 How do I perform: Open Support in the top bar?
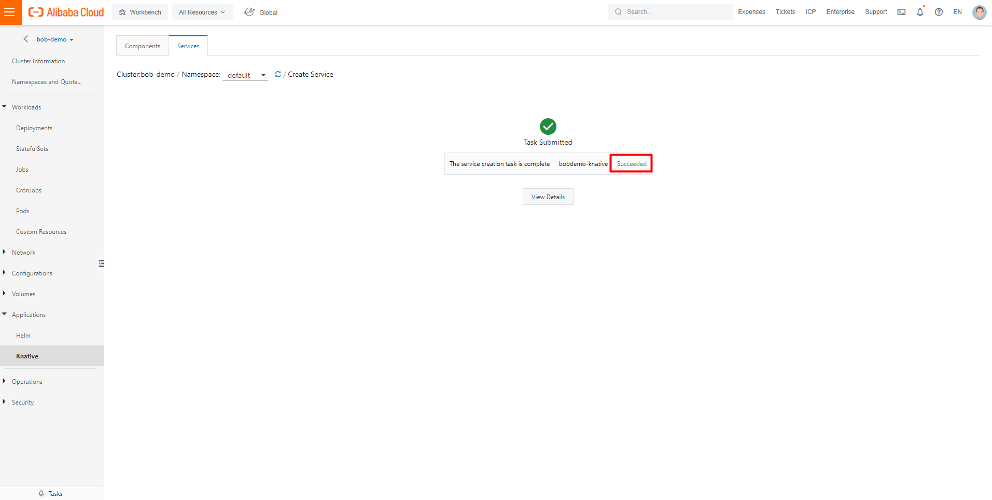(x=876, y=12)
